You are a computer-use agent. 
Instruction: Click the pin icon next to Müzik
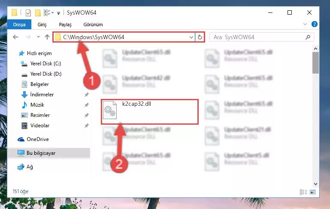(x=87, y=105)
